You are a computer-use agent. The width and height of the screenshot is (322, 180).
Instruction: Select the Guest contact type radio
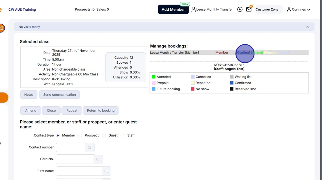[104, 135]
